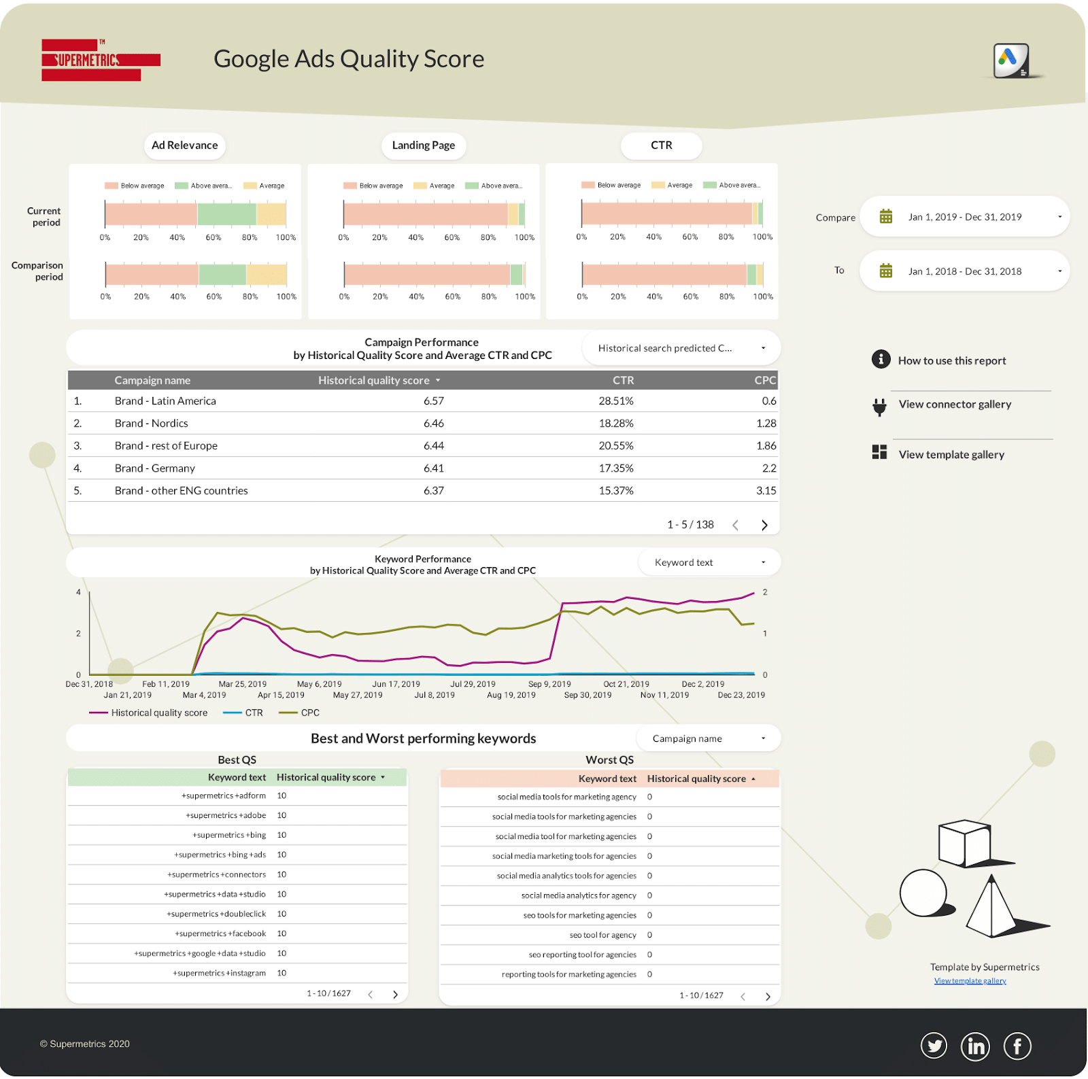Image resolution: width=1088 pixels, height=1079 pixels.
Task: Click the plug icon for connector gallery
Action: 879,407
